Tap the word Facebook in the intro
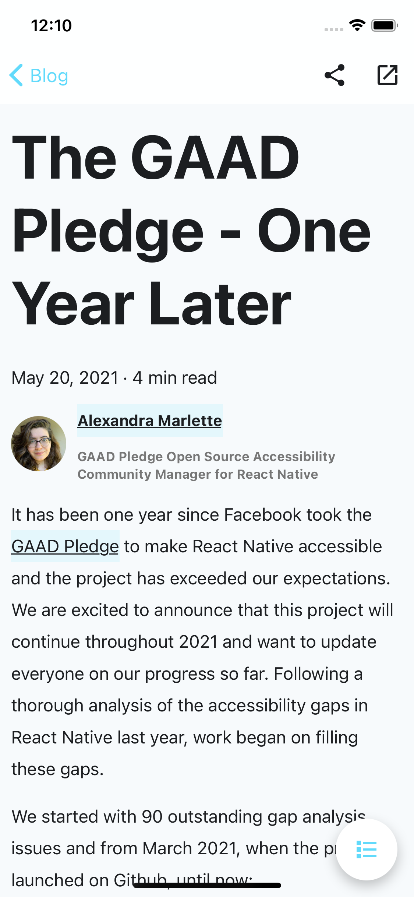This screenshot has width=414, height=897. 262,514
